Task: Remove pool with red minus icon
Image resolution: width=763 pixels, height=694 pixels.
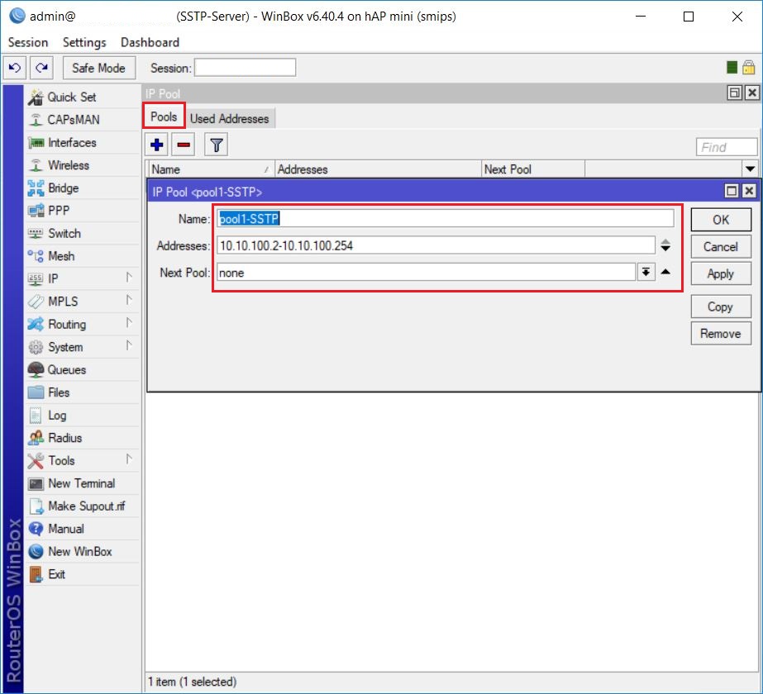Action: tap(184, 145)
